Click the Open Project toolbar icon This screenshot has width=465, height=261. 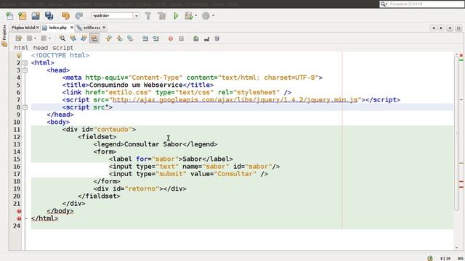[36, 16]
